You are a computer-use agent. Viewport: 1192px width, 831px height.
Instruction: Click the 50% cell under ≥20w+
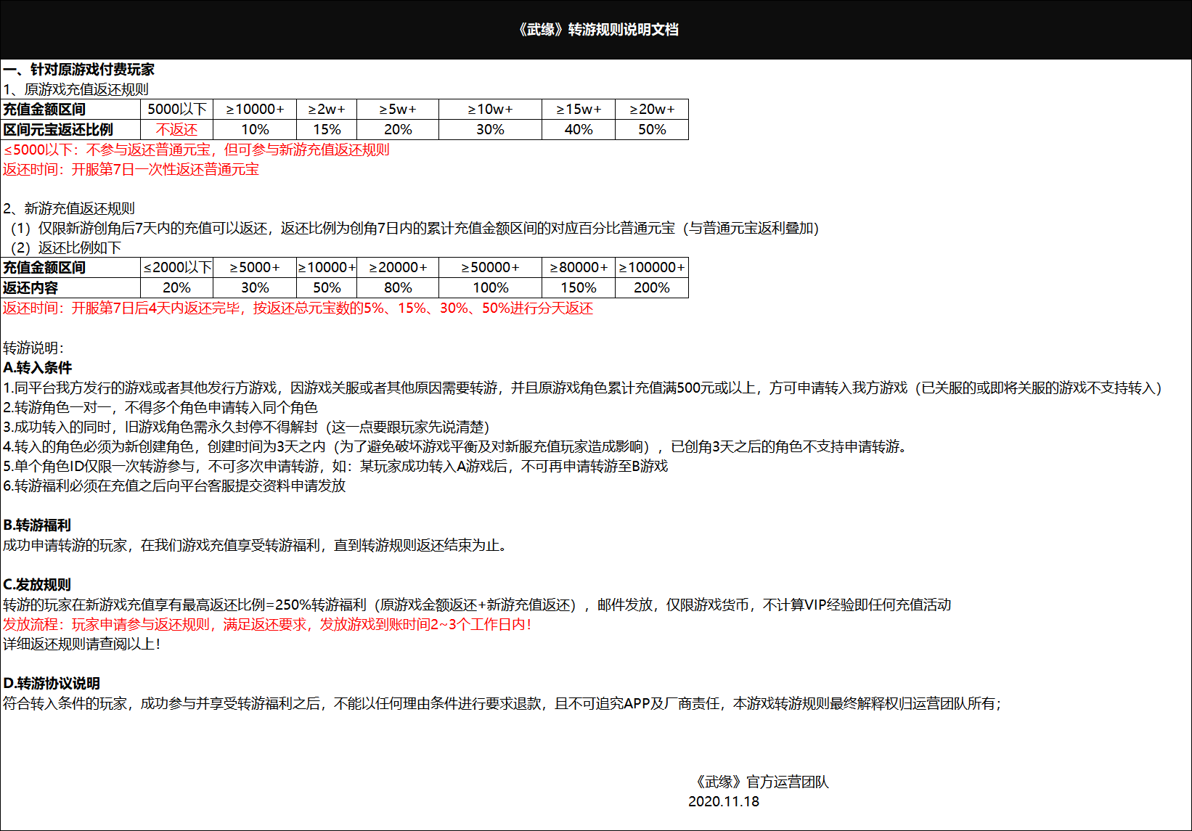[652, 129]
